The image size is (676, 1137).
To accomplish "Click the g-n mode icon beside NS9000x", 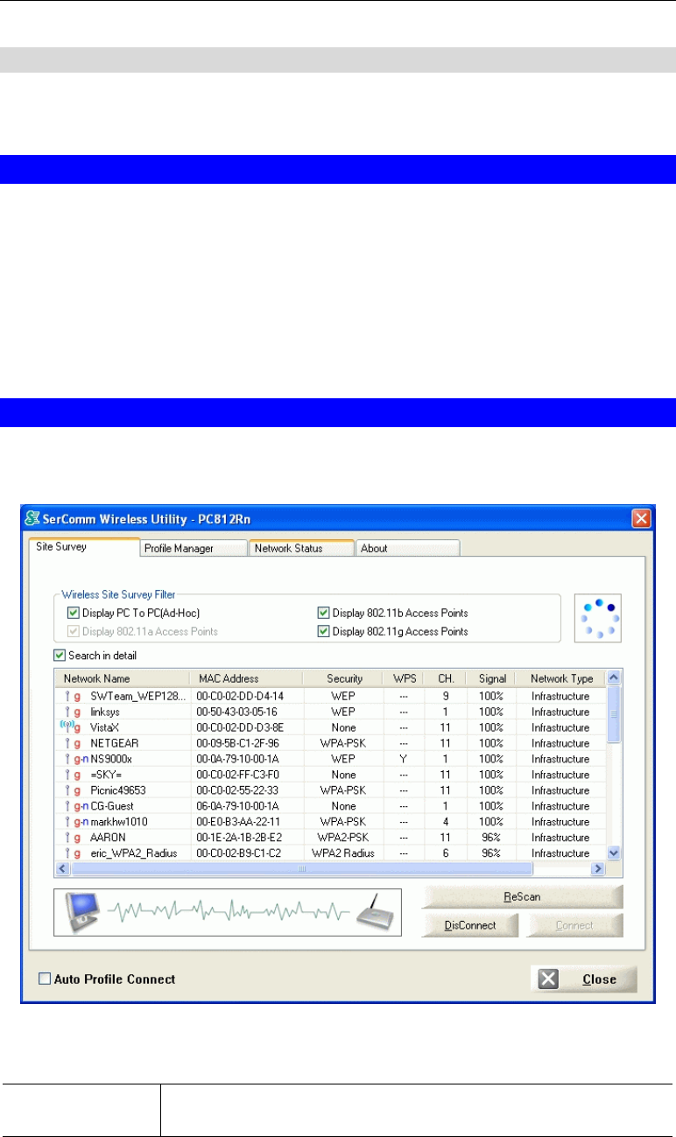I will [81, 758].
